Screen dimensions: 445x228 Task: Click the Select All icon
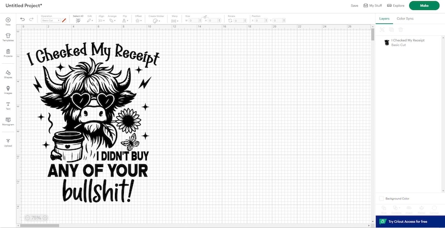click(78, 21)
